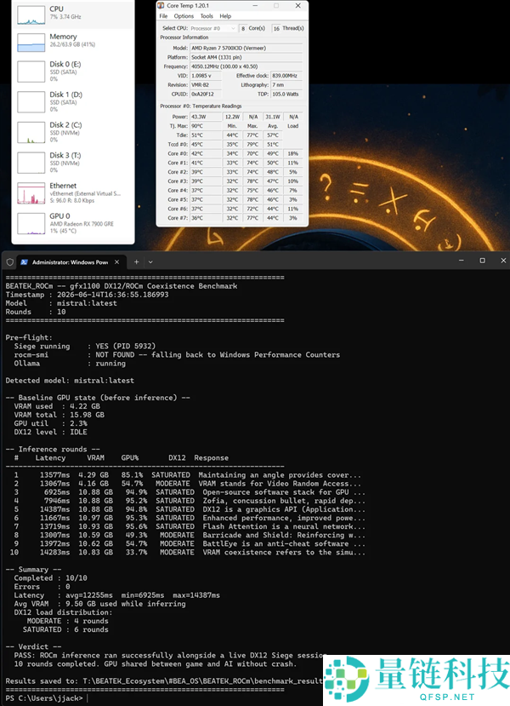Open the Help menu in Core Temp
Viewport: 510px width, 706px height.
pos(225,16)
